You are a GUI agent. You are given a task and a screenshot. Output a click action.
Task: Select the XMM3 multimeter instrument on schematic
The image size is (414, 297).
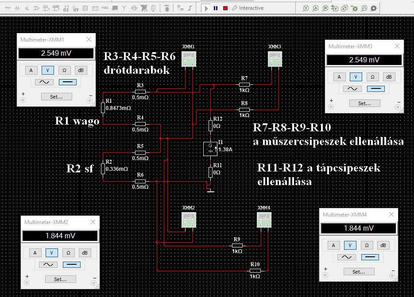275,59
